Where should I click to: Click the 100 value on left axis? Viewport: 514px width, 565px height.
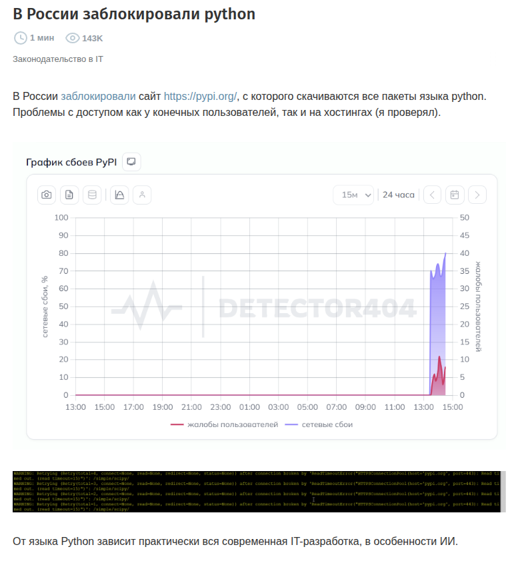[x=61, y=218]
